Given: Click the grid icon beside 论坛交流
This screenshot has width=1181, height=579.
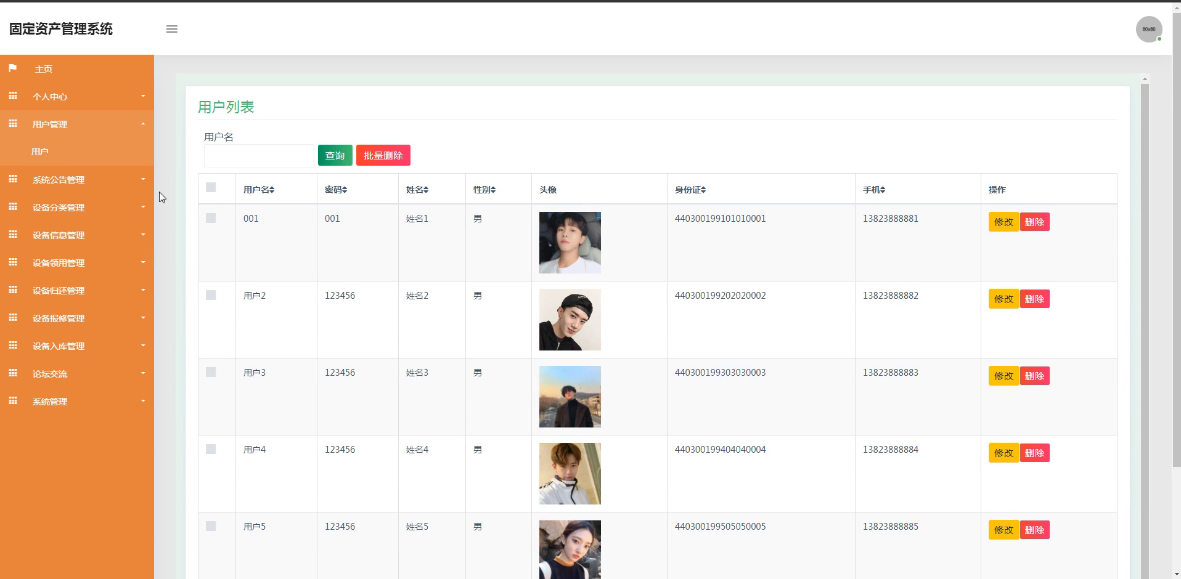Looking at the screenshot, I should pos(12,373).
